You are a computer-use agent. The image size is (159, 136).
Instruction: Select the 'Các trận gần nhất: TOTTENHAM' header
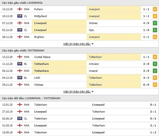23,50
